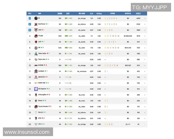Expand the EHOME row details
The height and width of the screenshot is (139, 174).
145,65
